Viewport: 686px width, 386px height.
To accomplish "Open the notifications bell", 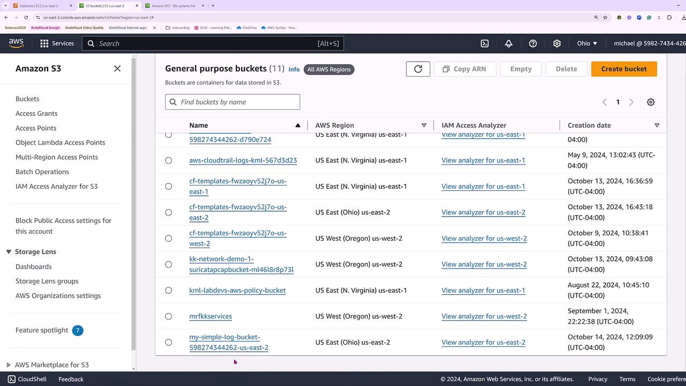I will 509,43.
